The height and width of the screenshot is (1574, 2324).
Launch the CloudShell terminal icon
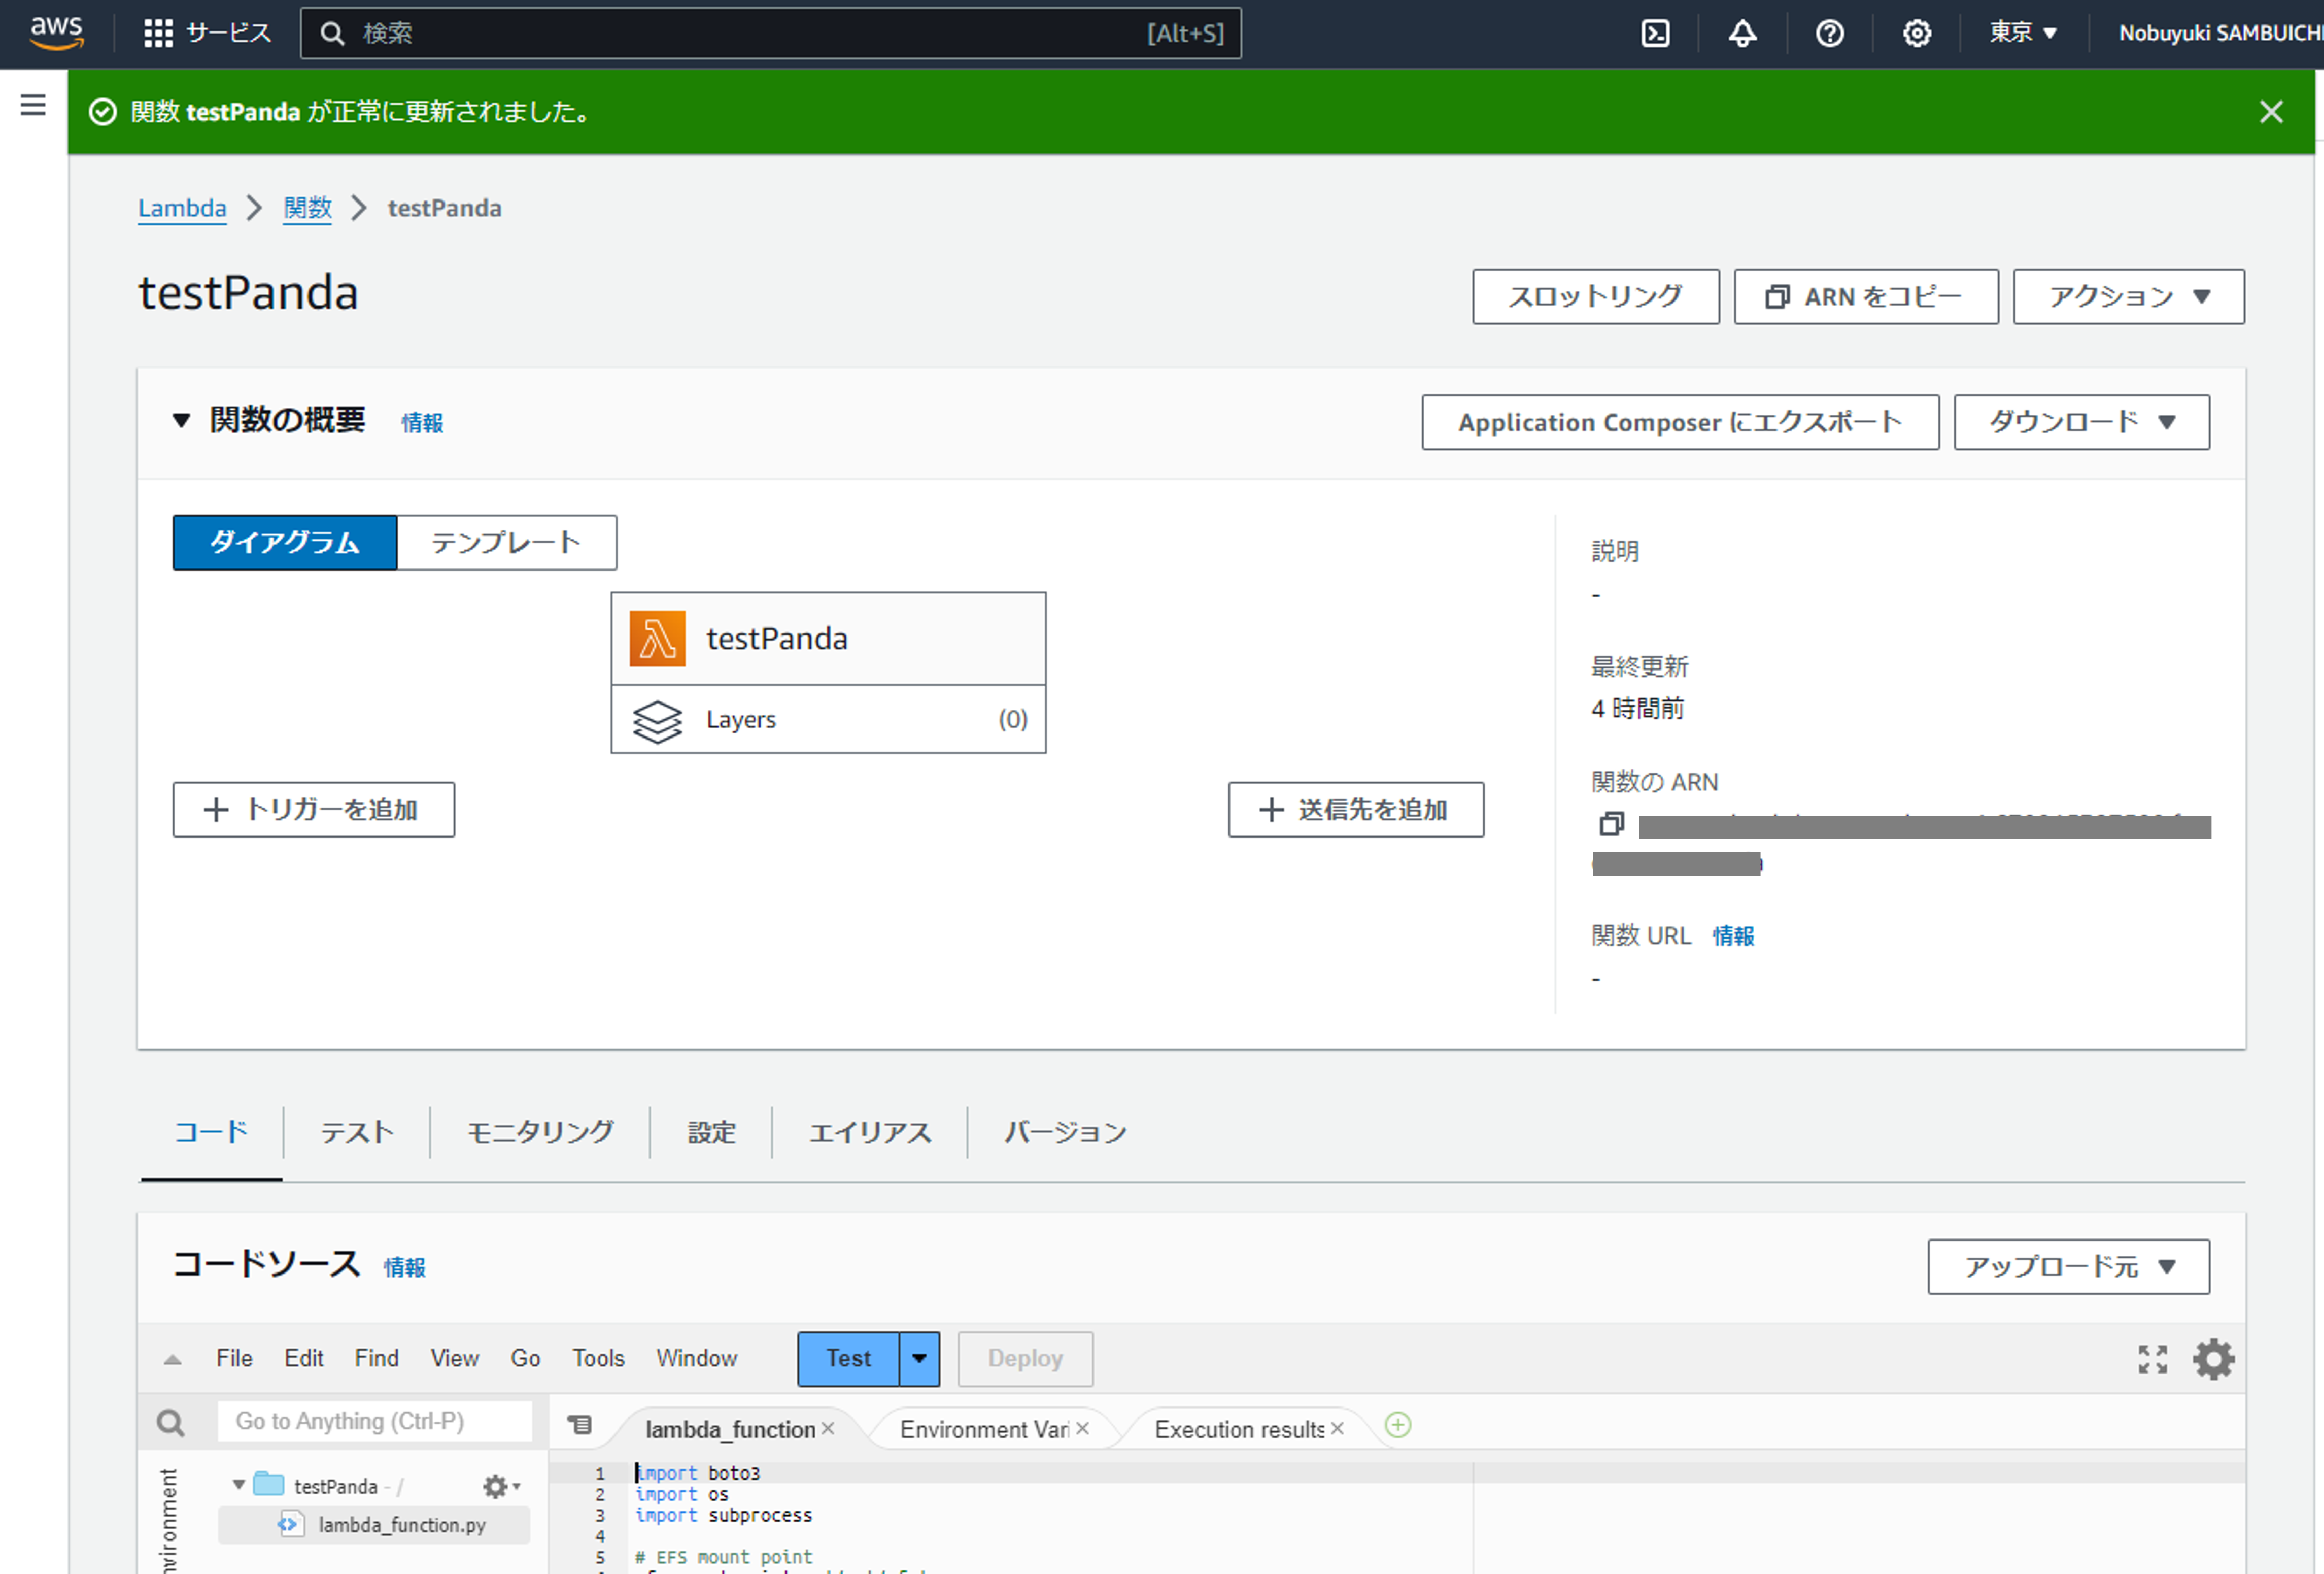click(1655, 33)
